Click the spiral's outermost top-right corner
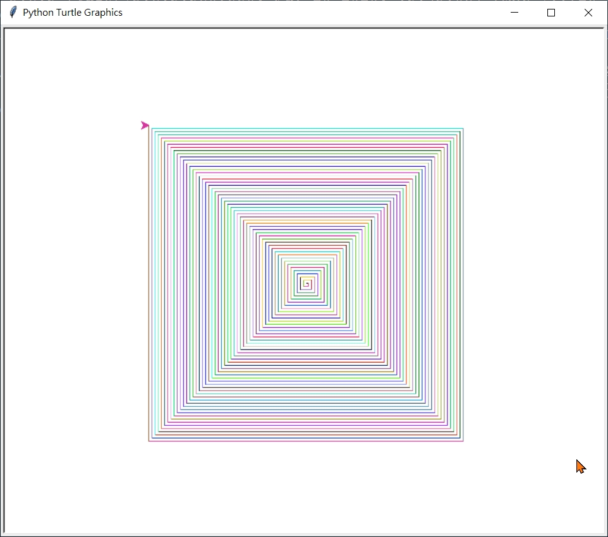 (x=463, y=128)
